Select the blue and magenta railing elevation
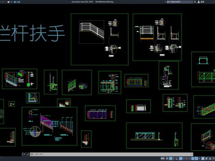215x161 pixels. tap(97, 114)
